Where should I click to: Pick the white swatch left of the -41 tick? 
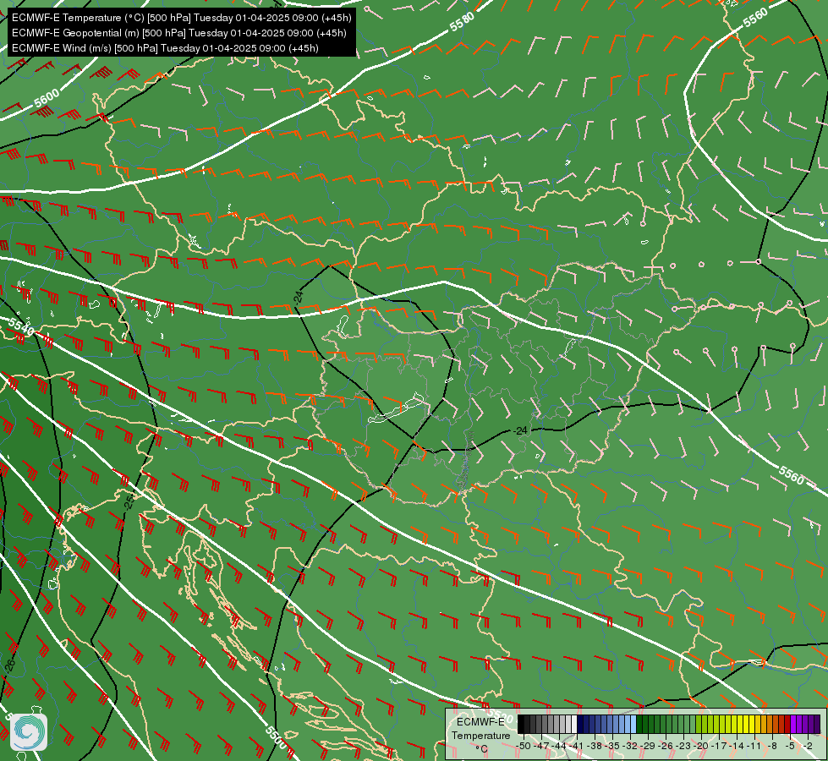(x=574, y=724)
